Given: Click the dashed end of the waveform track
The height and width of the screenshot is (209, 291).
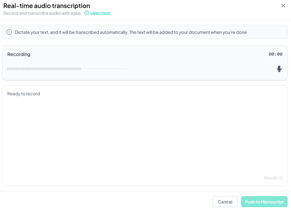Looking at the screenshot, I should [x=103, y=69].
